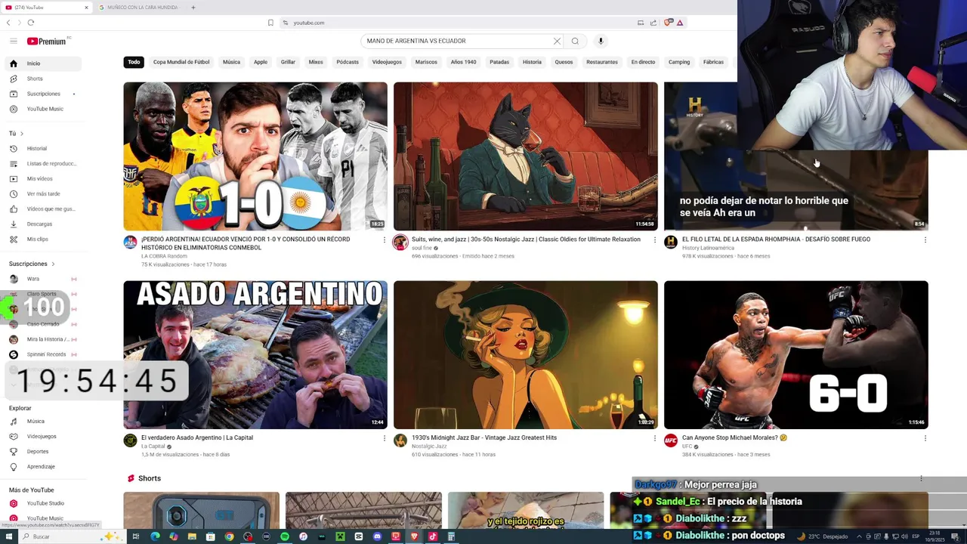Viewport: 967px width, 544px height.
Task: Open El verdadero Asado Argentino title link
Action: pos(197,437)
